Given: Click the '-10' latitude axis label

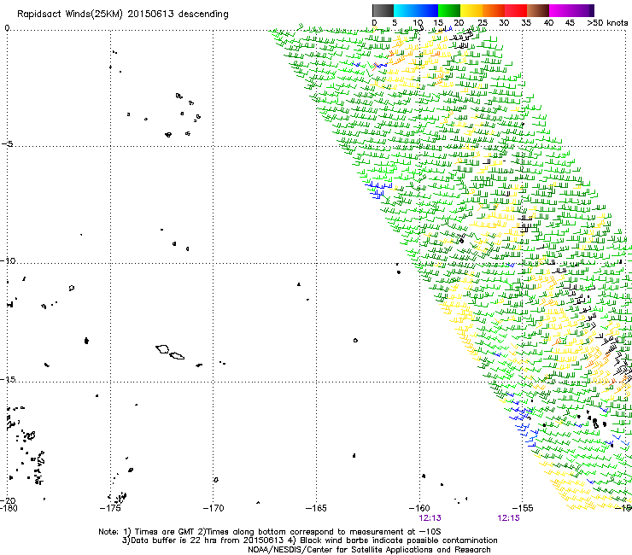Looking at the screenshot, I should (8, 260).
